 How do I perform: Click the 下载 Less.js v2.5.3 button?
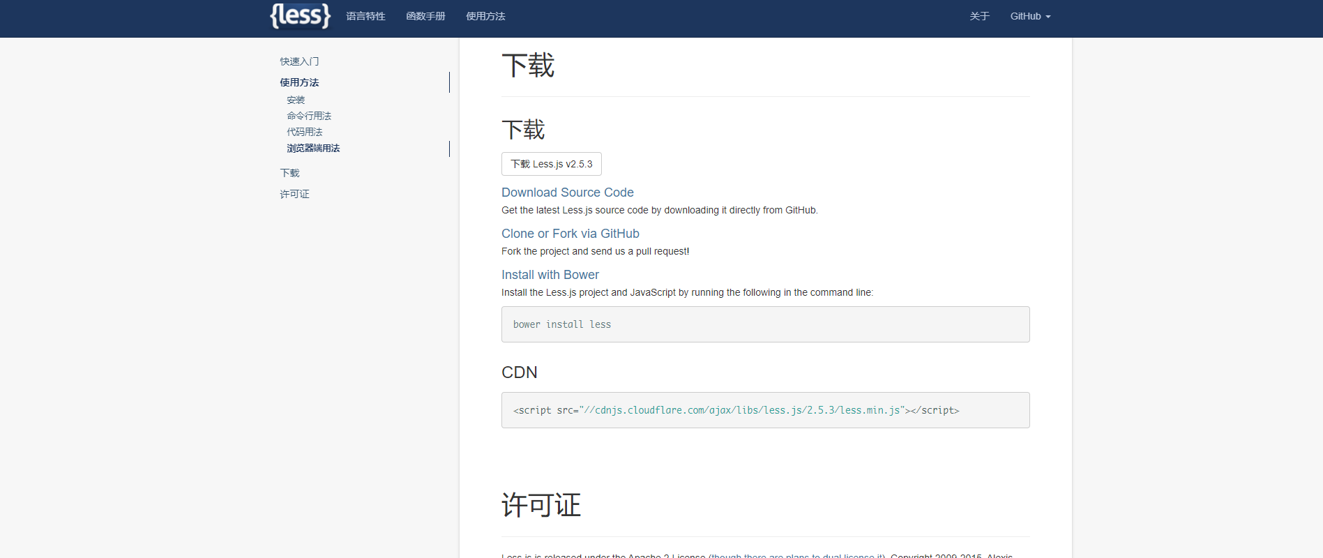[x=552, y=164]
